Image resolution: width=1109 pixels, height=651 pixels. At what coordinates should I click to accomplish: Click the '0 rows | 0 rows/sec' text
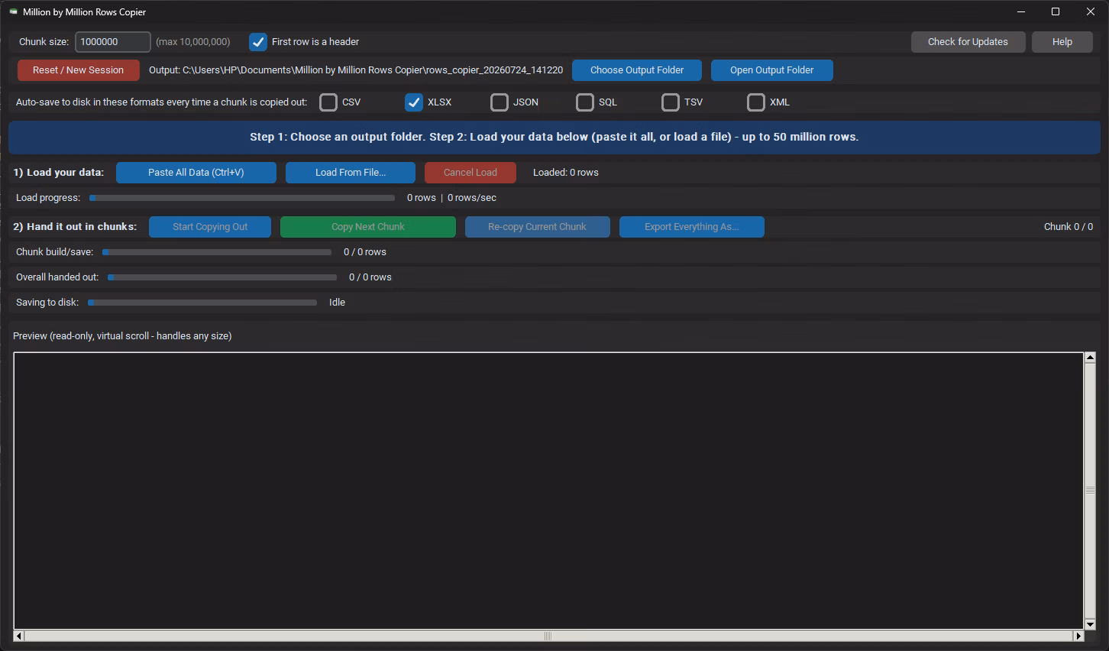[451, 198]
